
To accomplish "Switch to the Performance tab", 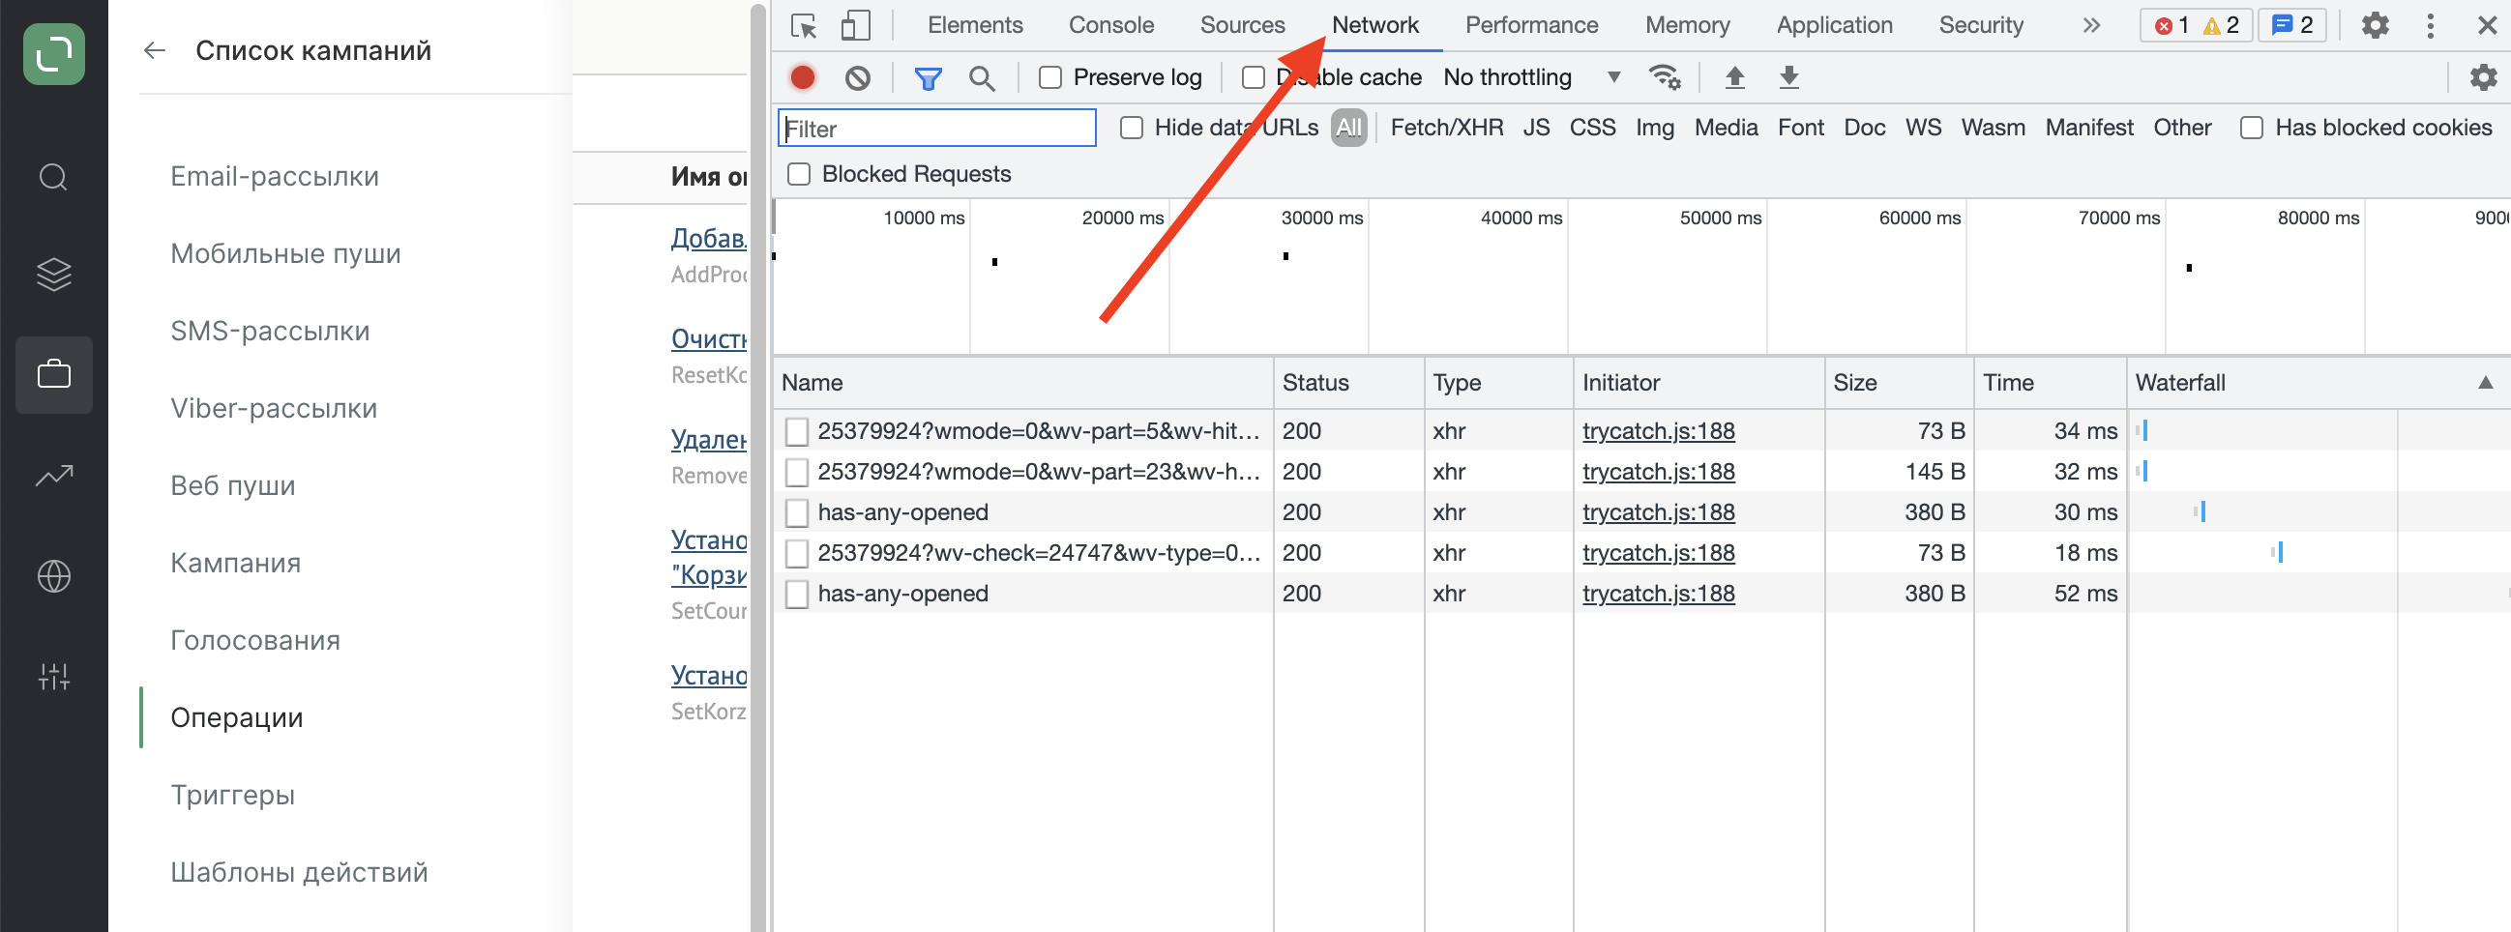I will [1531, 25].
